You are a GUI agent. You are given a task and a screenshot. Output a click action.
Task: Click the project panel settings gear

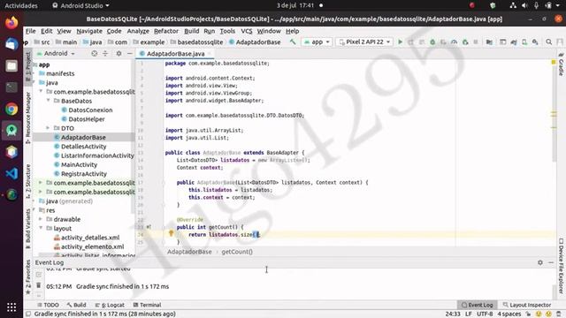(x=119, y=53)
